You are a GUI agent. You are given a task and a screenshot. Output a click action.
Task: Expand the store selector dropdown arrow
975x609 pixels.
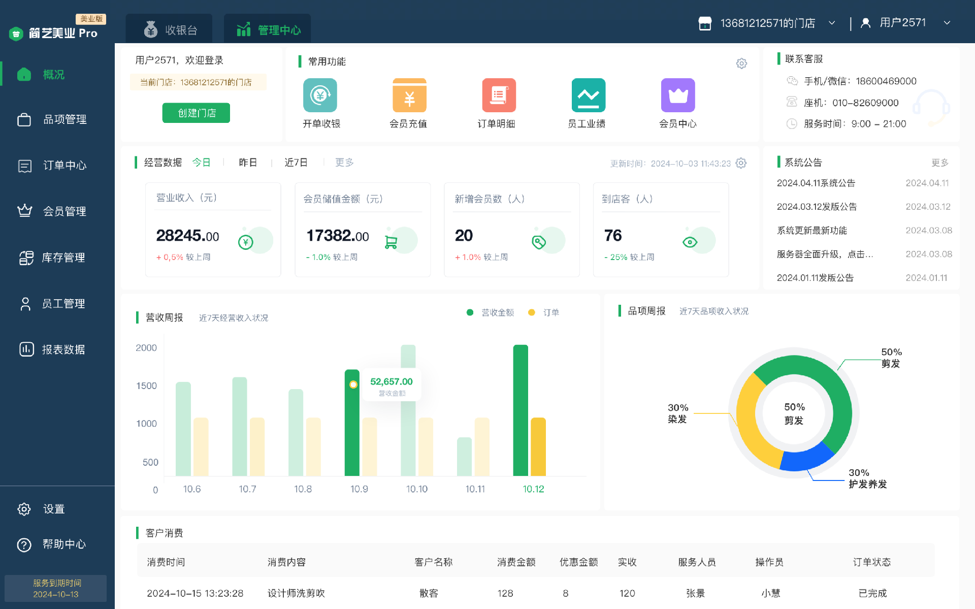[832, 23]
